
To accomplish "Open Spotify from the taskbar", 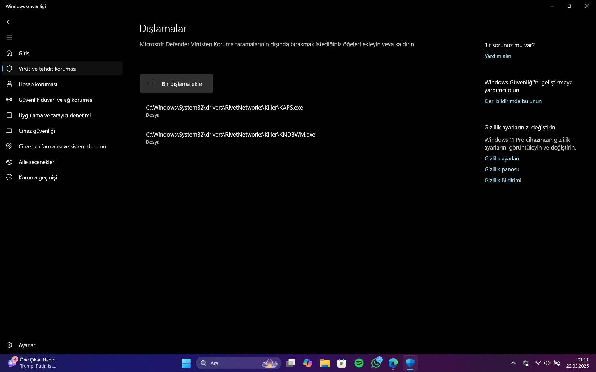I will tap(359, 363).
